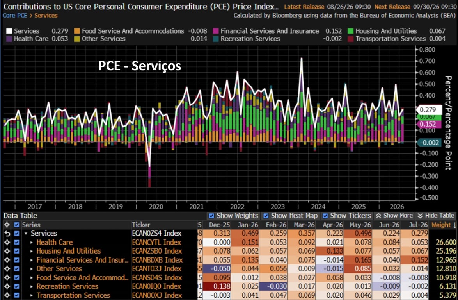458x300 pixels.
Task: Click the orange Food Service And Accommodations swatch
Action: pos(77,31)
